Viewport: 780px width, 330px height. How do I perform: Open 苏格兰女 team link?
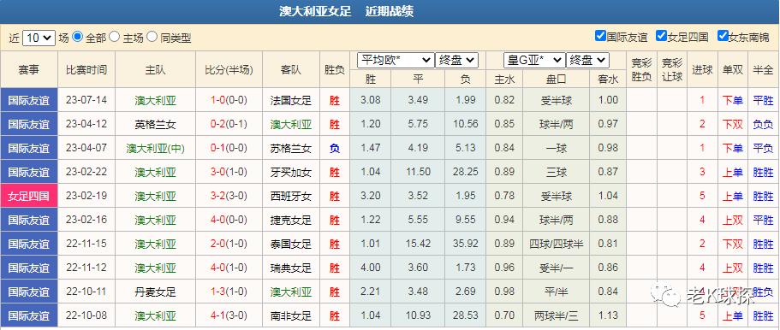[291, 148]
